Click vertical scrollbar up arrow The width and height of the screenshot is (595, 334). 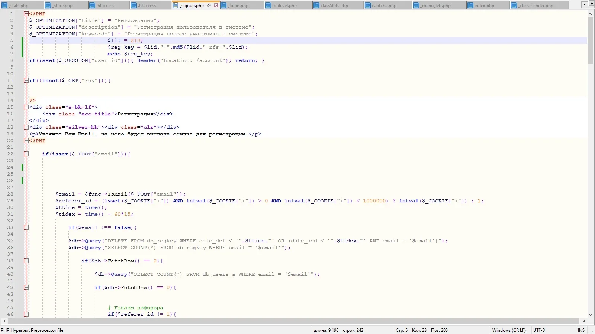point(590,14)
